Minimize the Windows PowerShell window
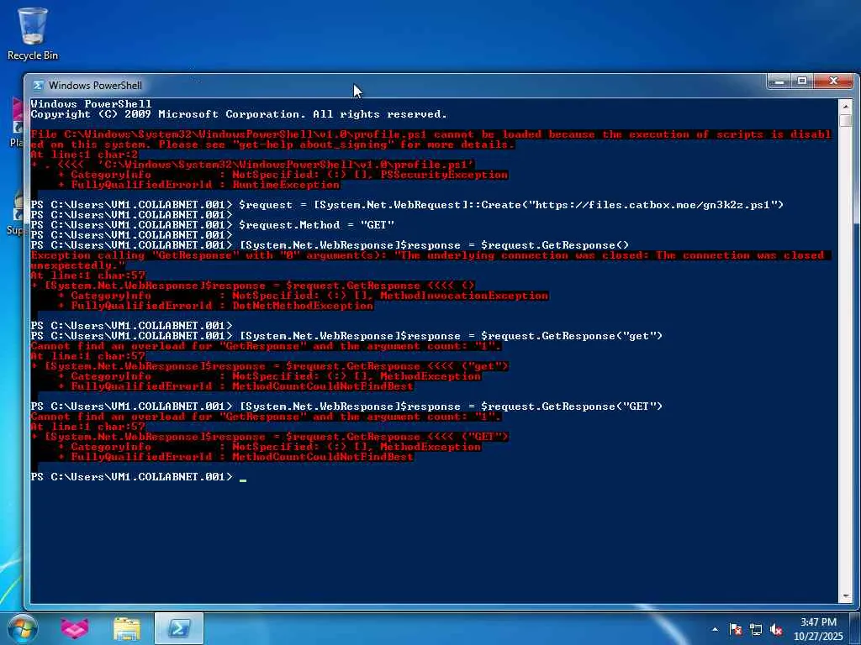Screen dimensions: 861x645 tap(779, 81)
